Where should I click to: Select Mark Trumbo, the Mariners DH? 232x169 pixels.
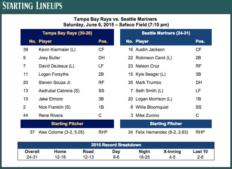point(148,83)
